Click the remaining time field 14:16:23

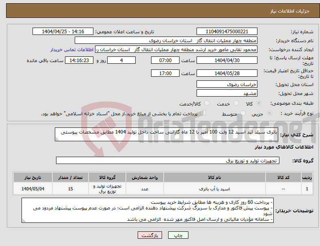click(79, 60)
